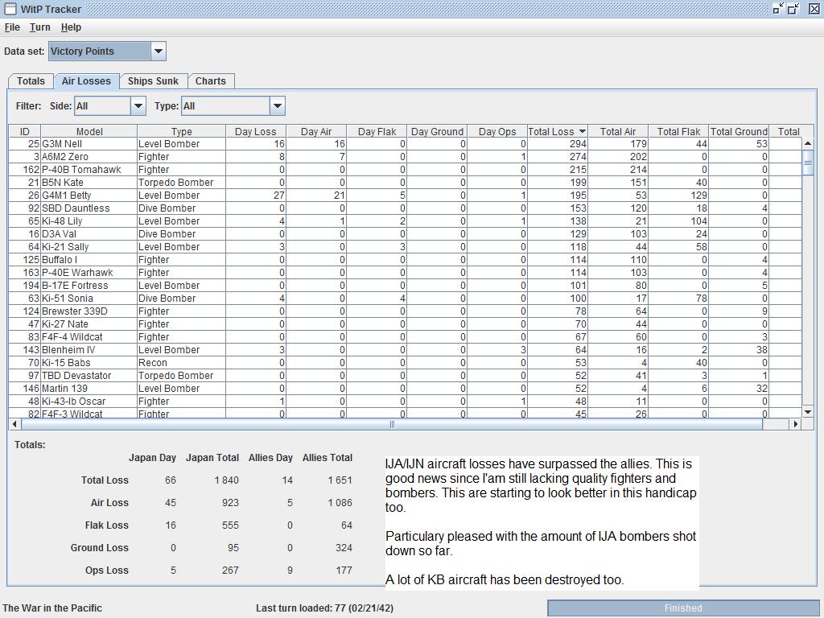
Task: Click the iconify window button
Action: pos(779,8)
